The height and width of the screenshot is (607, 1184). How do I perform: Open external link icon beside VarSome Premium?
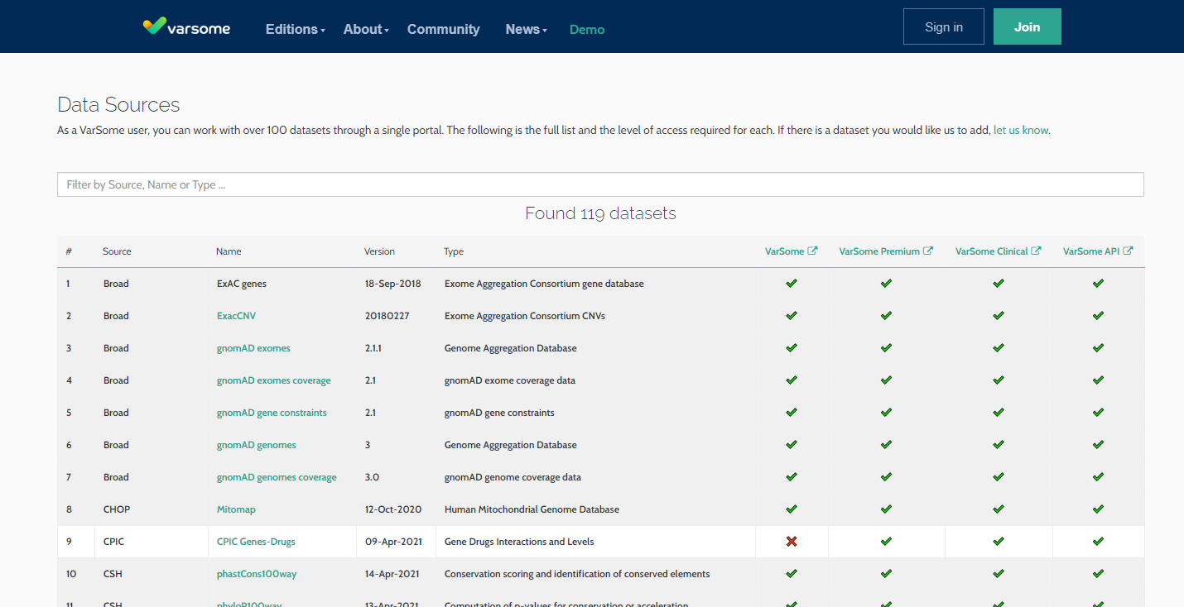[928, 251]
